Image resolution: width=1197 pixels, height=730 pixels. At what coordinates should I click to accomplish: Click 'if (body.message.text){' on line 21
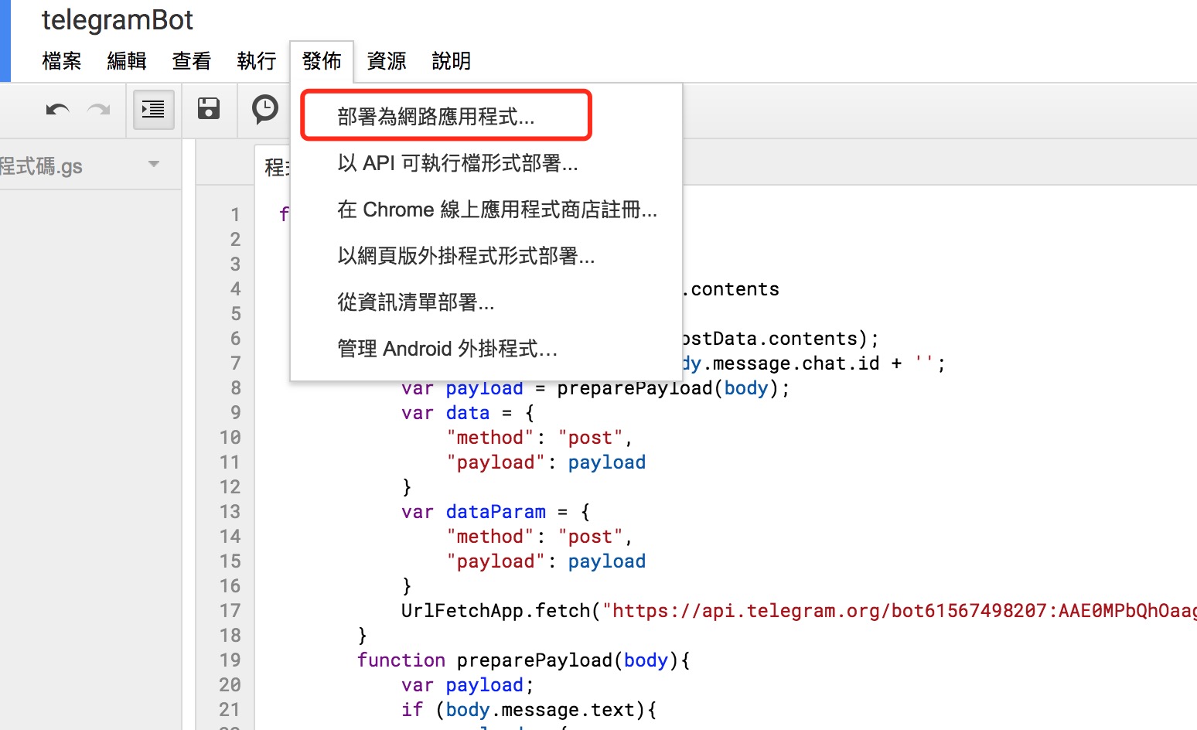point(529,710)
